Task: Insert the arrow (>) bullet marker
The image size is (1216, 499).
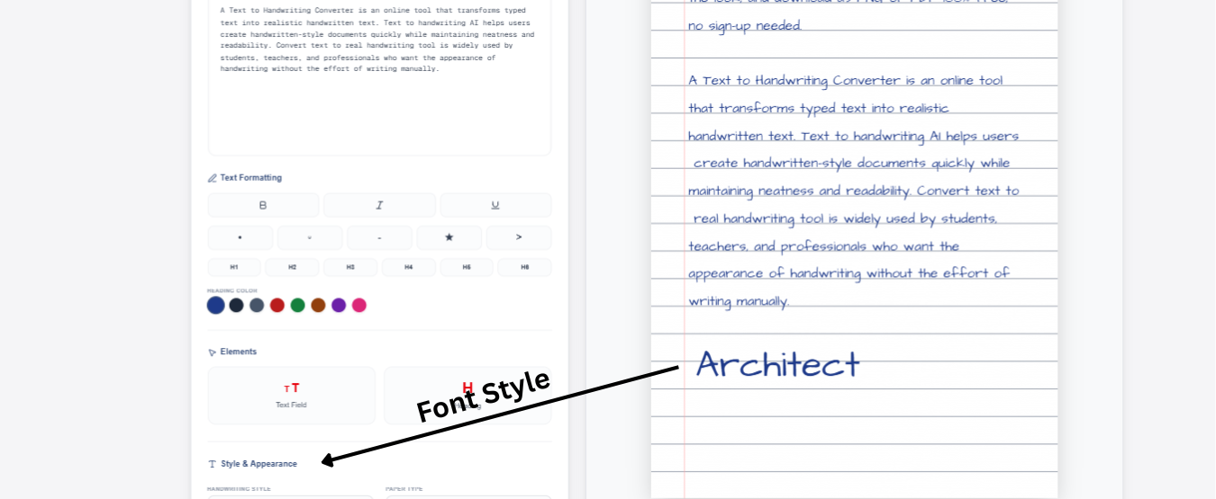Action: [519, 237]
